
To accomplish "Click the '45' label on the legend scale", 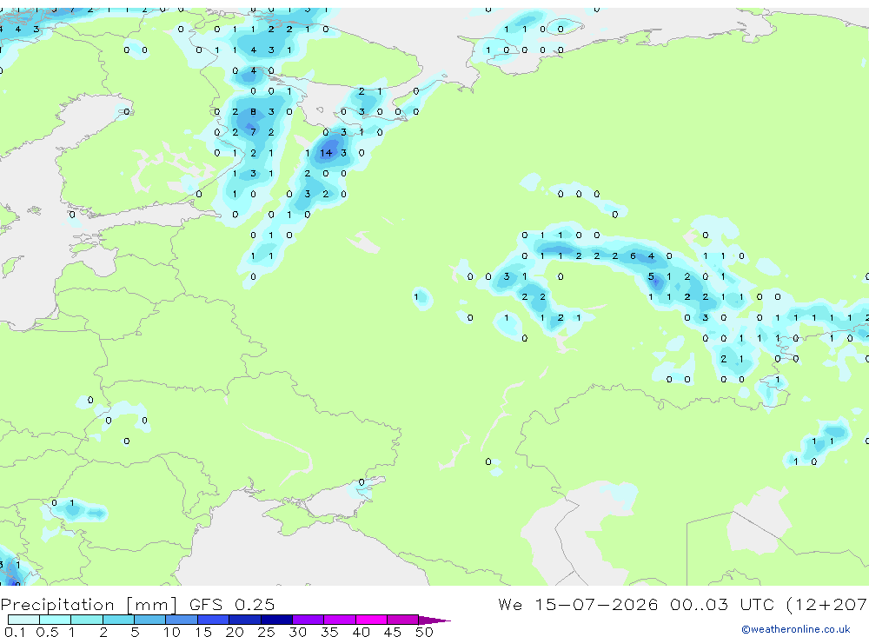I will [x=393, y=632].
